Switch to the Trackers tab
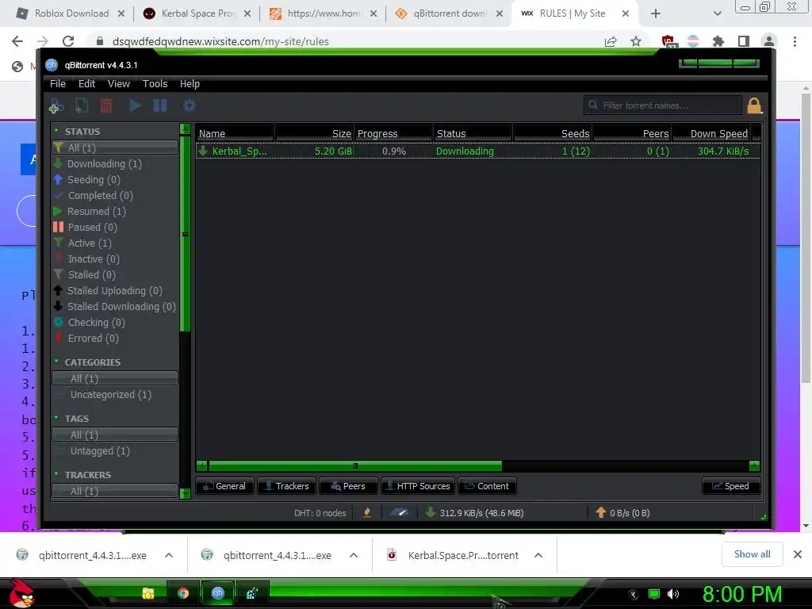812x609 pixels. click(286, 486)
